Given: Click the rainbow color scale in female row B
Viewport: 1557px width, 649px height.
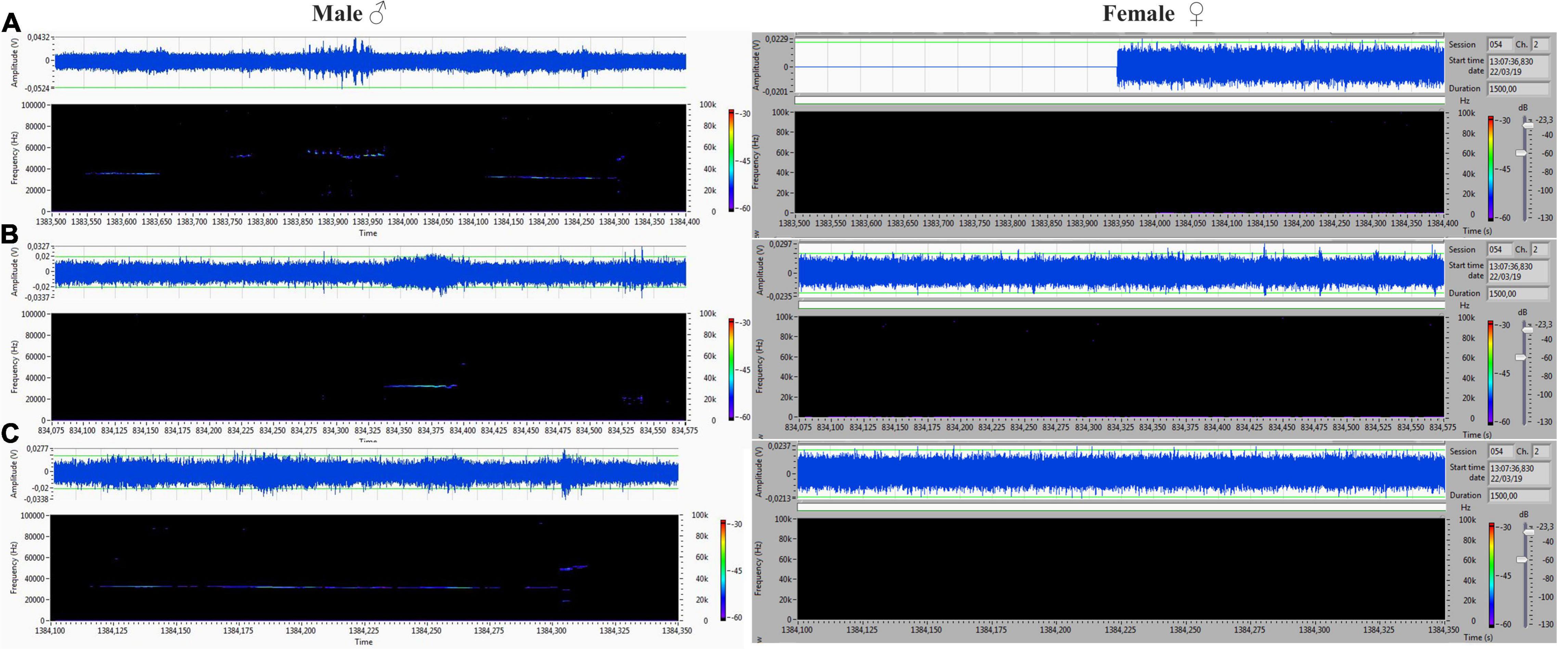Looking at the screenshot, I should click(1491, 372).
